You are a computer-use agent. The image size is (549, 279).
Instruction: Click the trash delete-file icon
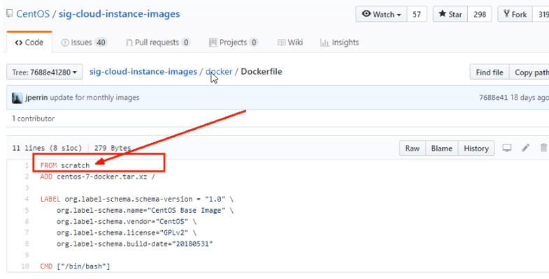click(543, 148)
